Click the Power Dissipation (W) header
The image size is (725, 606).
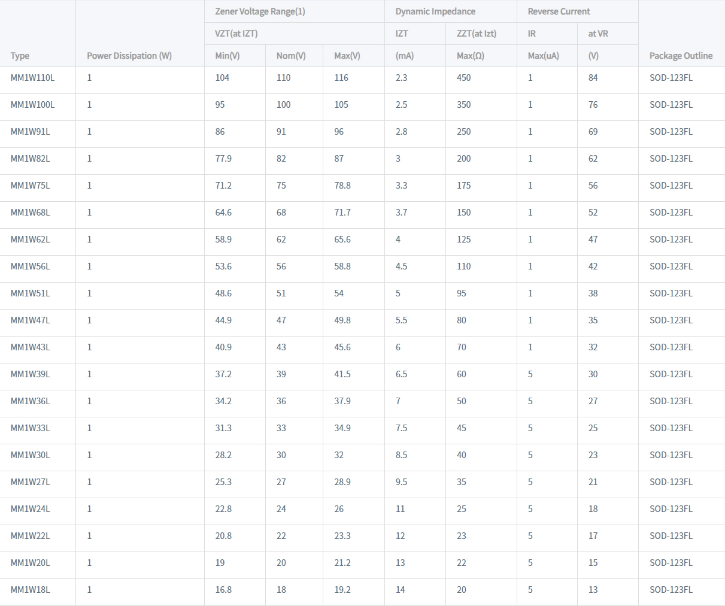click(129, 56)
